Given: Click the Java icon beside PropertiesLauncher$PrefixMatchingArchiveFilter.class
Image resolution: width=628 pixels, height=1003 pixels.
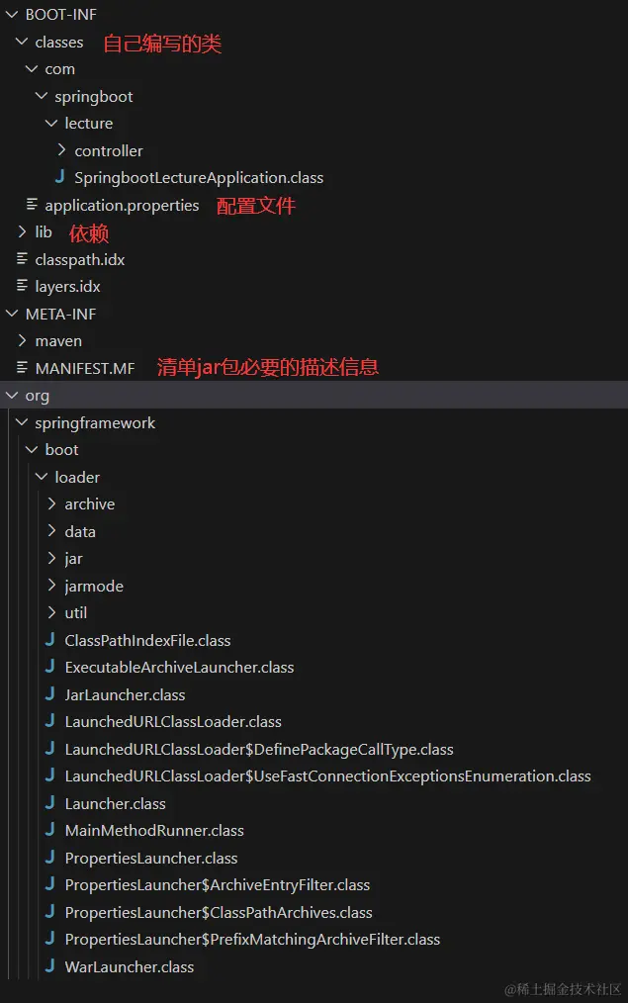Looking at the screenshot, I should (x=49, y=938).
